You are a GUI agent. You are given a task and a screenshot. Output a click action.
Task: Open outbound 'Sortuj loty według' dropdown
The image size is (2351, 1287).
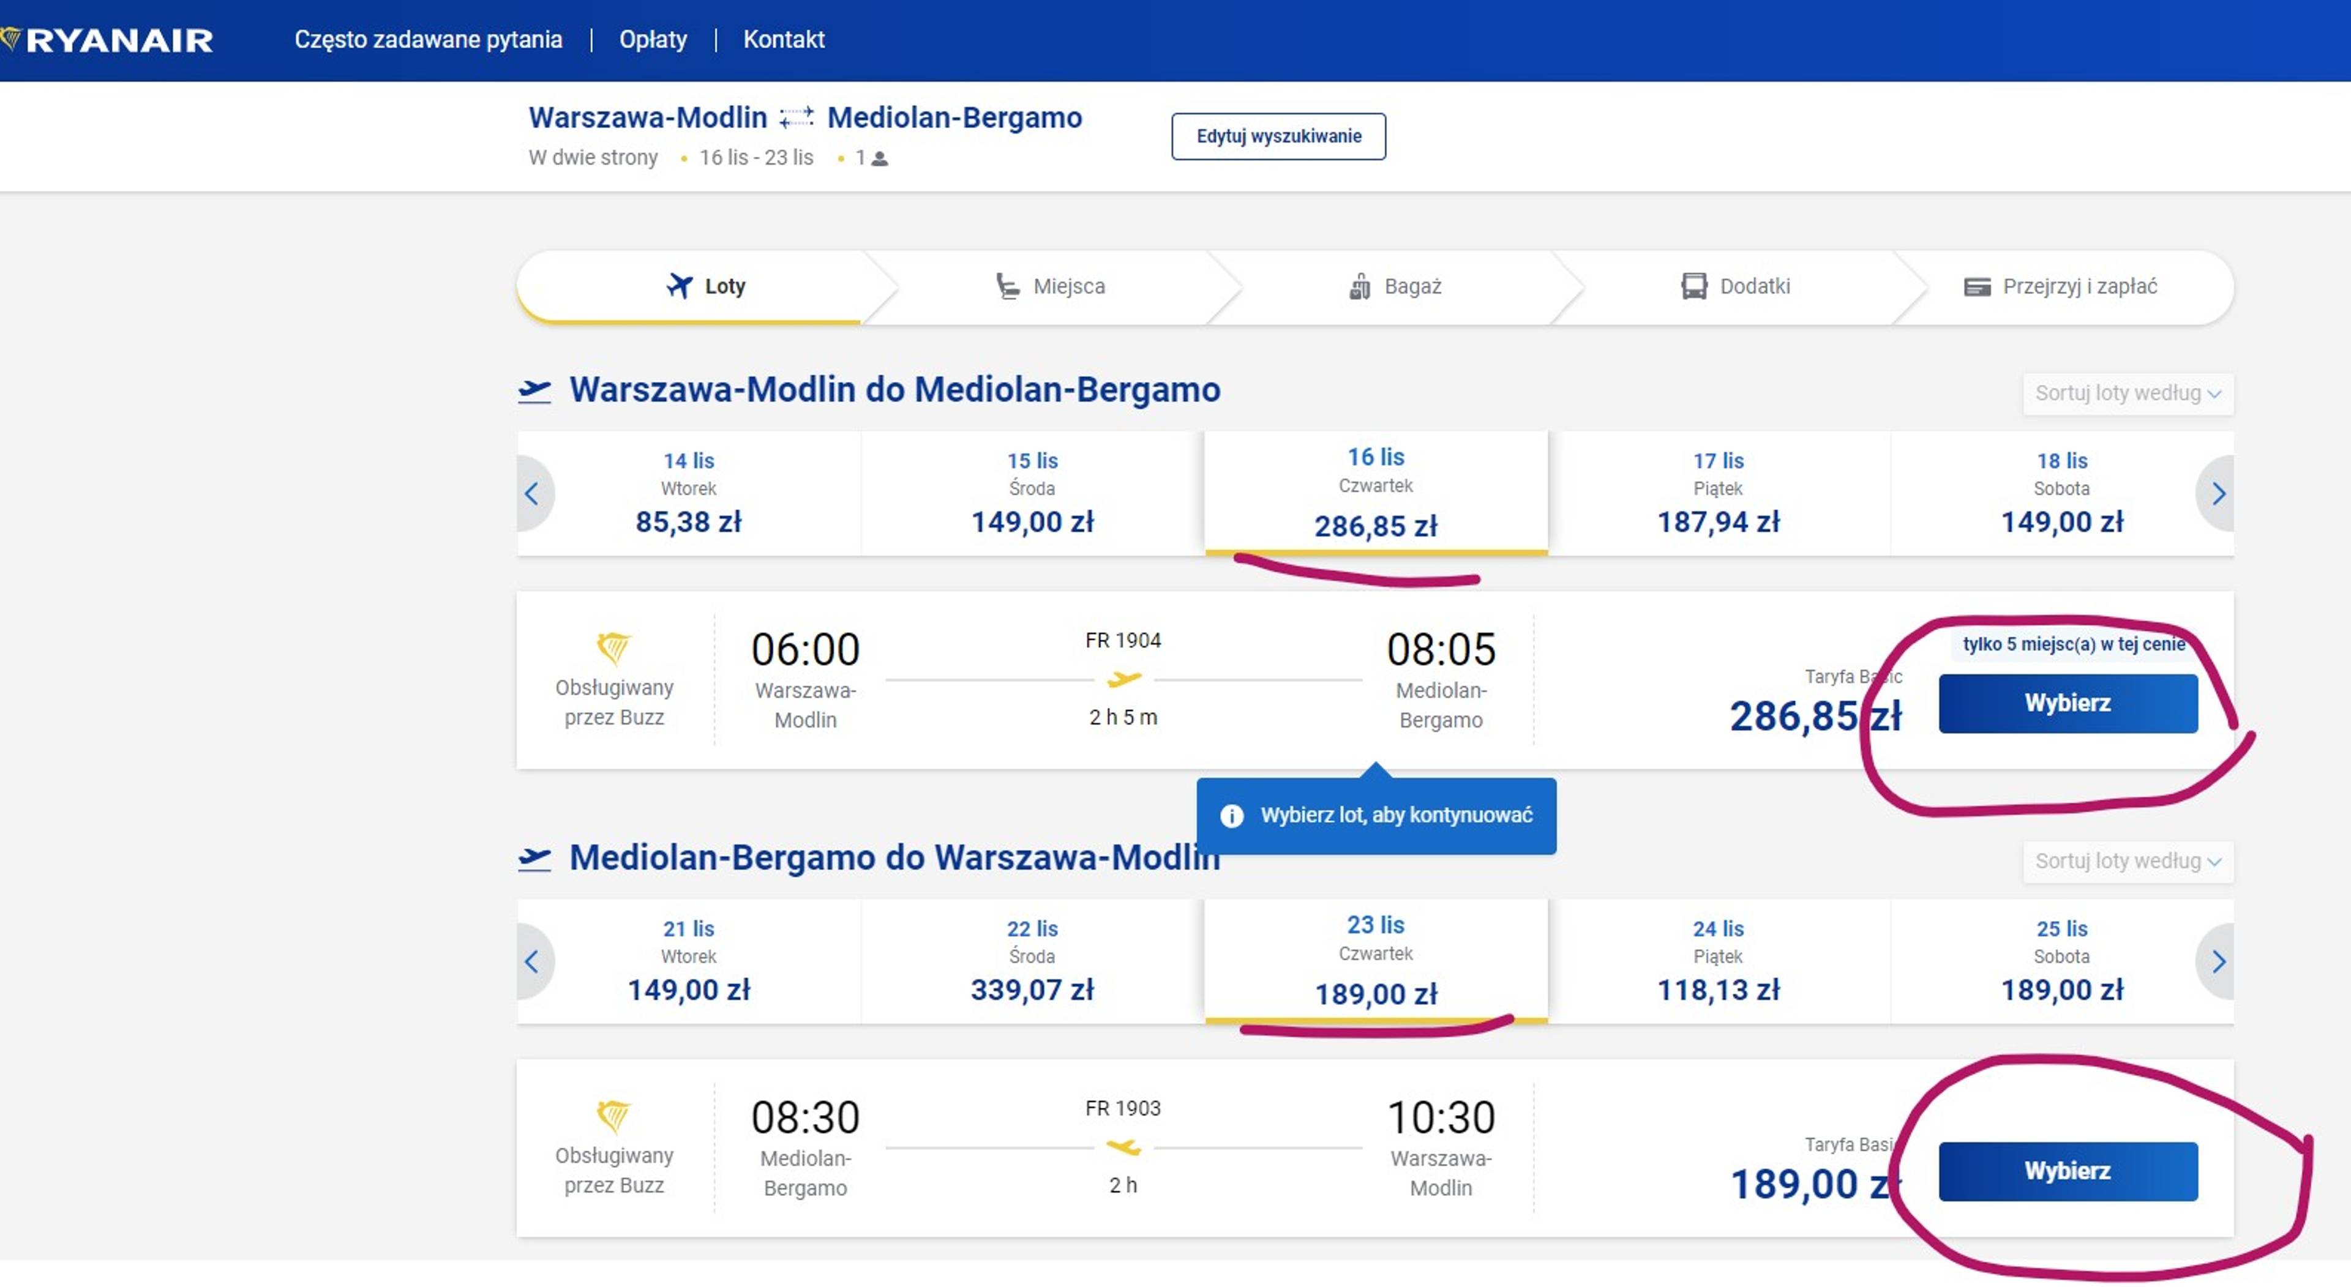(2126, 393)
